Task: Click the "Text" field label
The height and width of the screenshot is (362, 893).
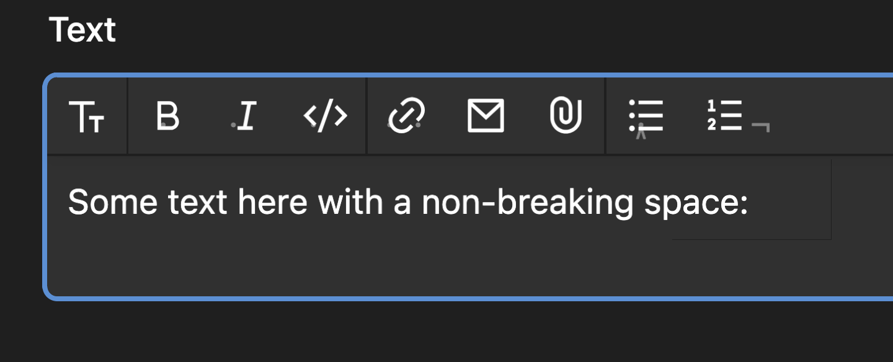Action: click(82, 30)
